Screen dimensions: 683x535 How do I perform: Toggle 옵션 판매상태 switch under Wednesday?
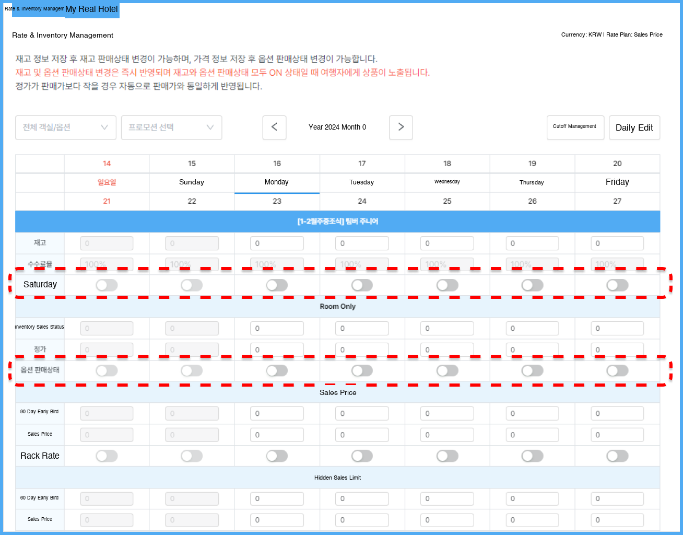point(448,370)
